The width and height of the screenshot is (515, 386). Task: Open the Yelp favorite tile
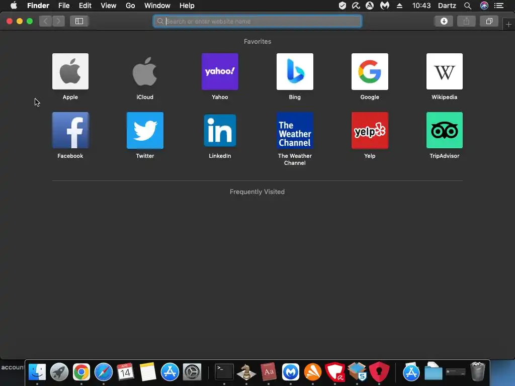pyautogui.click(x=370, y=130)
